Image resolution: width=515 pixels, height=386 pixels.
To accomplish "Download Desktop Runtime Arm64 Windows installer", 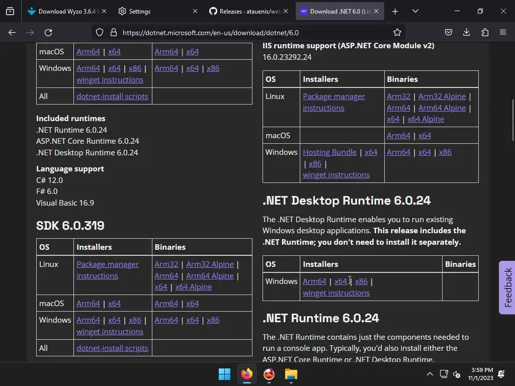I will tap(314, 281).
